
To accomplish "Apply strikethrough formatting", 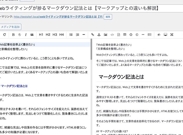I will pyautogui.click(x=20, y=35).
